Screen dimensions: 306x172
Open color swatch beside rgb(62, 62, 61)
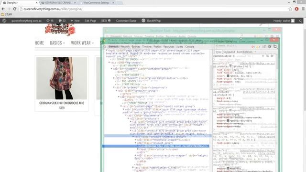click(228, 76)
